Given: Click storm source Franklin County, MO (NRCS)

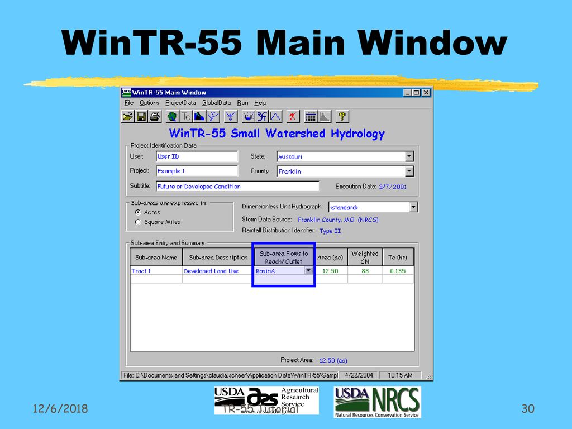Looking at the screenshot, I should pyautogui.click(x=338, y=220).
